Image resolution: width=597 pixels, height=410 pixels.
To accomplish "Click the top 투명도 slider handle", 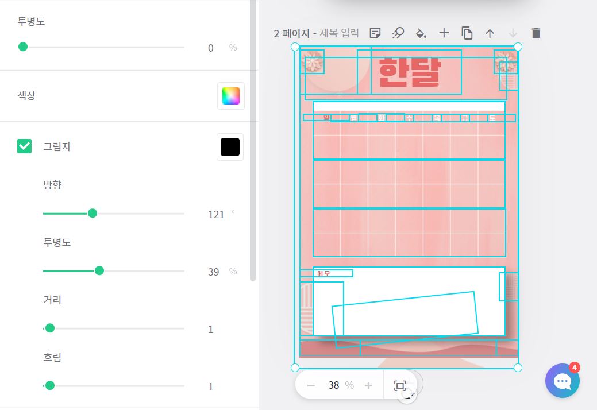I will [x=23, y=47].
